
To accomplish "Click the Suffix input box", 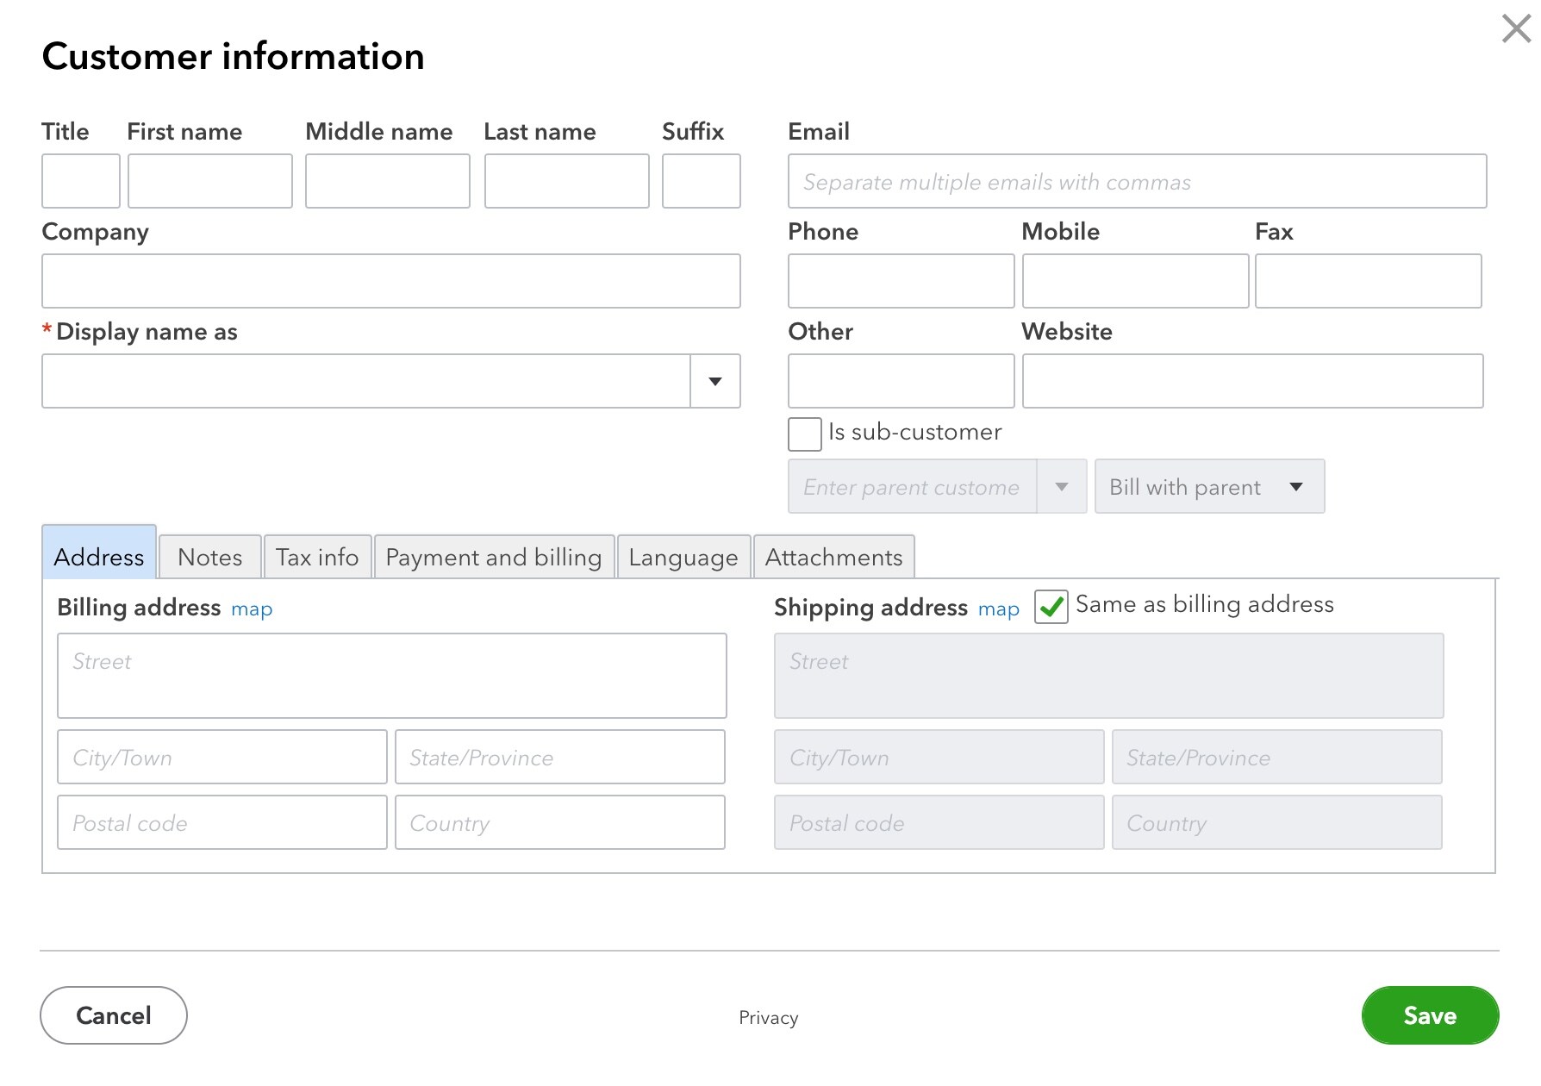I will (x=702, y=181).
